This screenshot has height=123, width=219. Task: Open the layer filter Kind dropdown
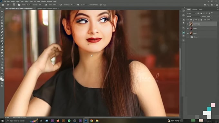[192, 13]
